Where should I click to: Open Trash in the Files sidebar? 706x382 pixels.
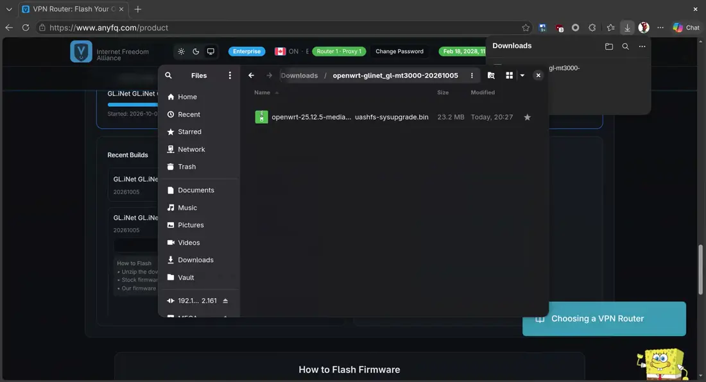point(198,167)
